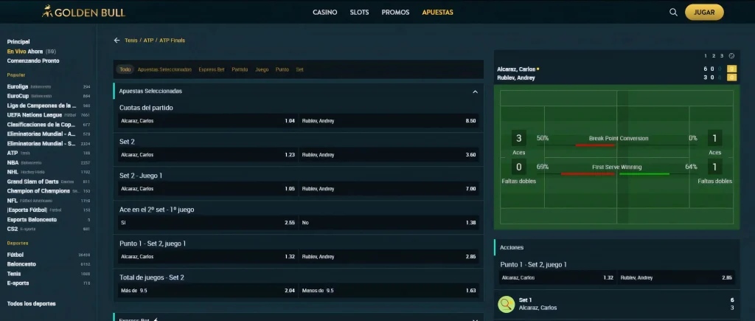This screenshot has height=321, width=755.
Task: Open Liga de Campeones in the Popular list
Action: 48,106
